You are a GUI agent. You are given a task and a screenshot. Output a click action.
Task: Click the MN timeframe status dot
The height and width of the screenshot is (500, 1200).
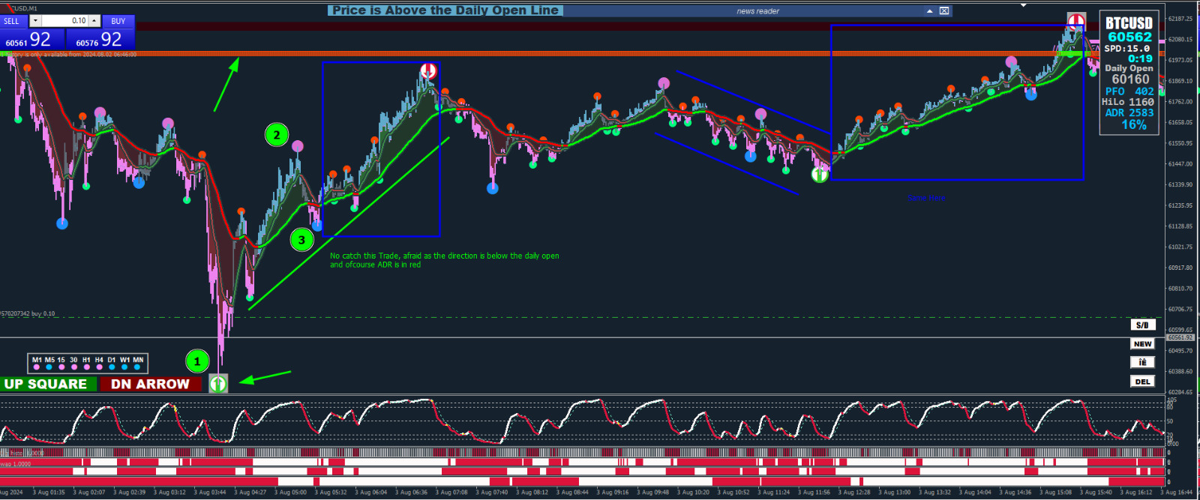pyautogui.click(x=137, y=367)
